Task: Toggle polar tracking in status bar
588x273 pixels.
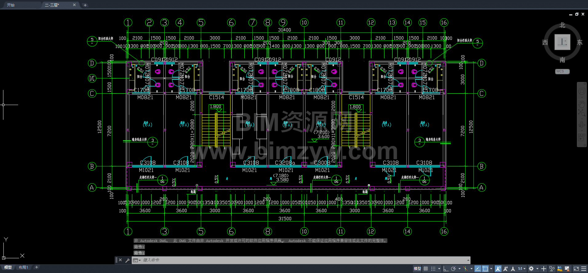Action: (x=453, y=269)
